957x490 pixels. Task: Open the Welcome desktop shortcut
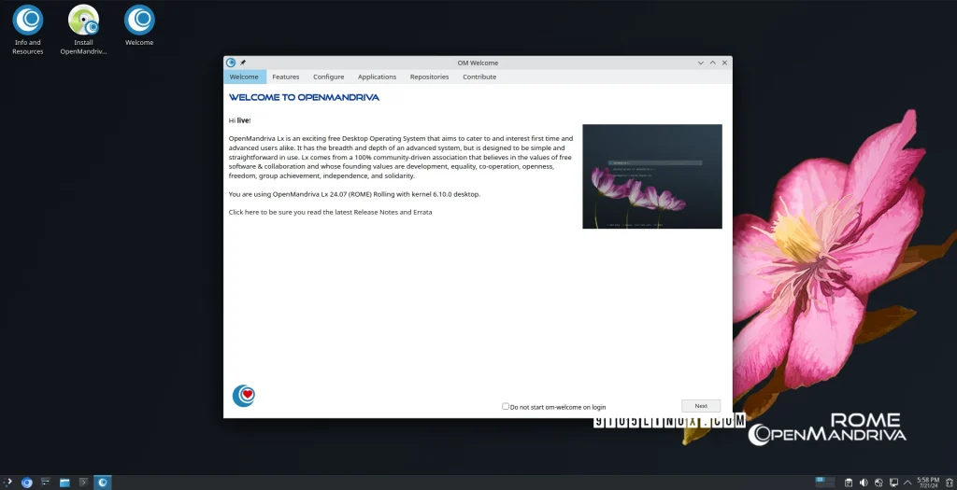[x=139, y=21]
